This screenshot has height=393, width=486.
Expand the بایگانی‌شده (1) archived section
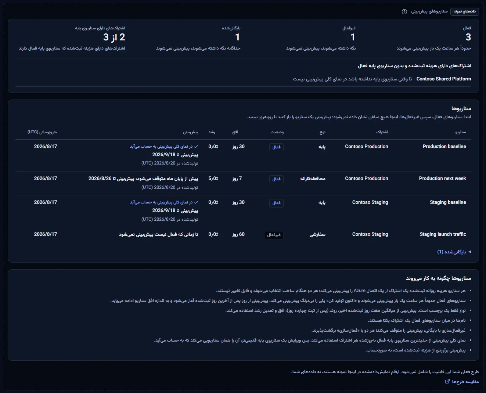coord(454,252)
